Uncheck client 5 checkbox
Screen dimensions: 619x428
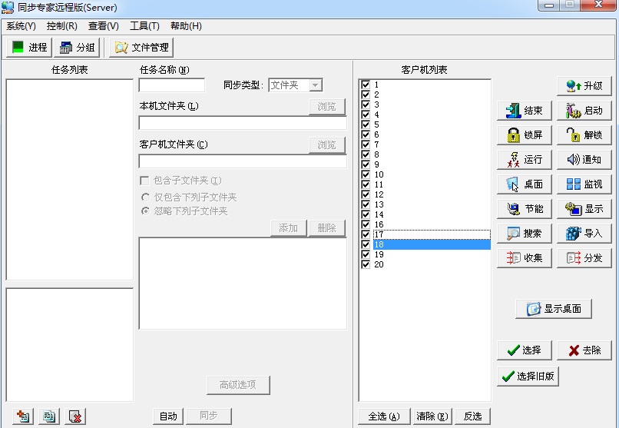[x=366, y=124]
